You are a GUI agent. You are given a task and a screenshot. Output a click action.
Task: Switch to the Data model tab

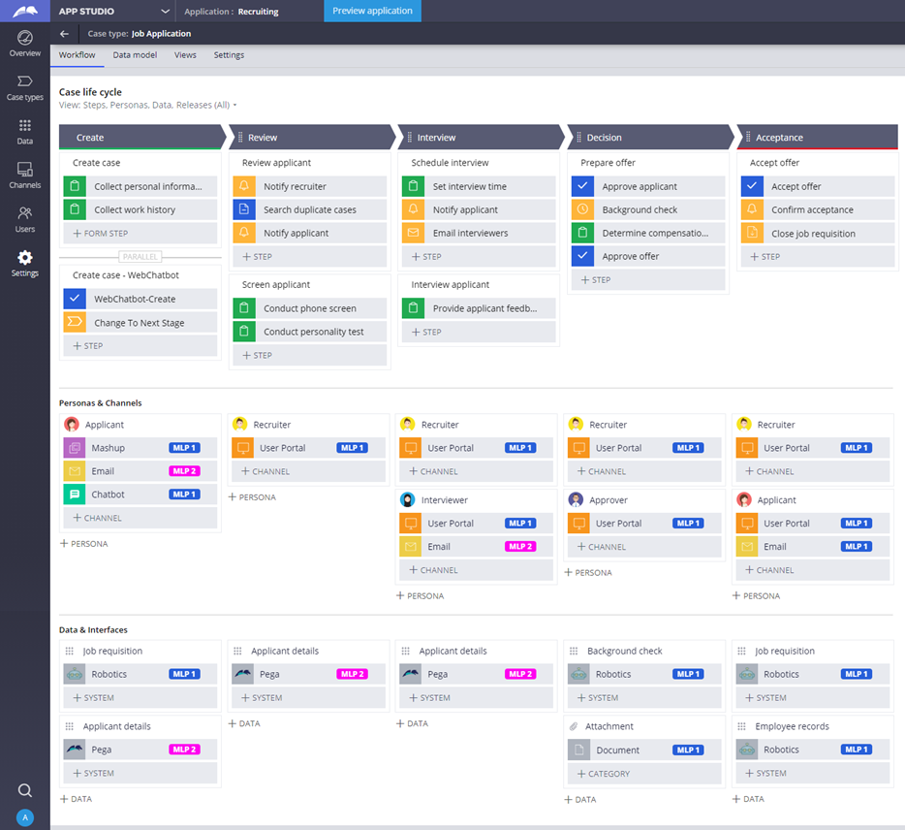135,55
